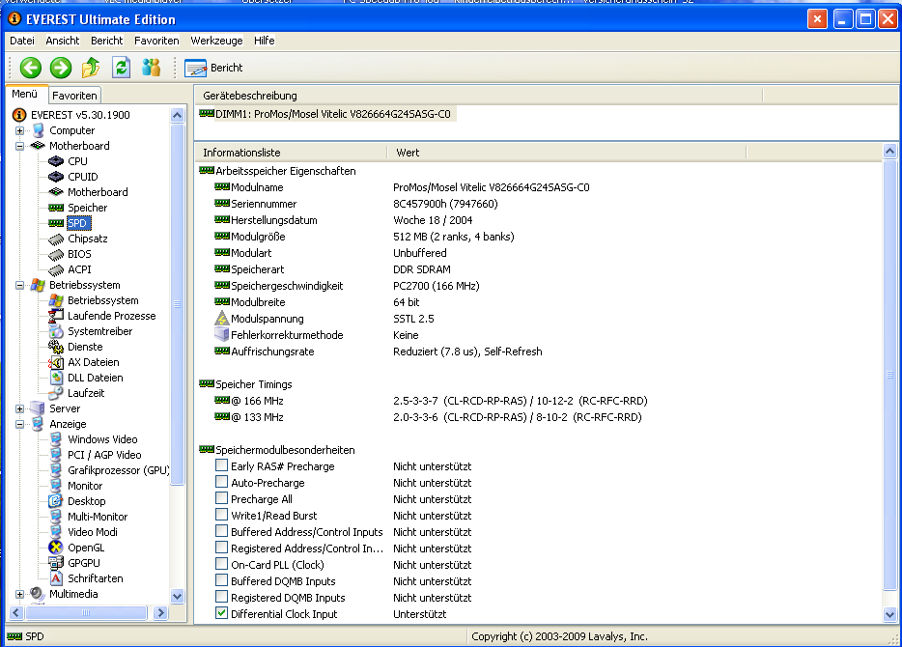Toggle Registered DQMB Inputs checkbox
Screen dimensions: 902x647
pos(221,597)
